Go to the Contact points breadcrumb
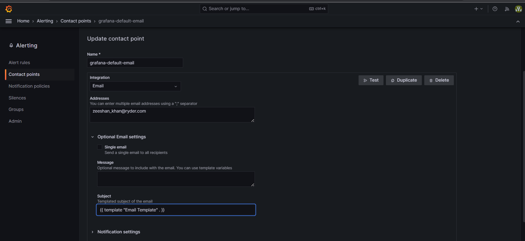 pos(76,21)
